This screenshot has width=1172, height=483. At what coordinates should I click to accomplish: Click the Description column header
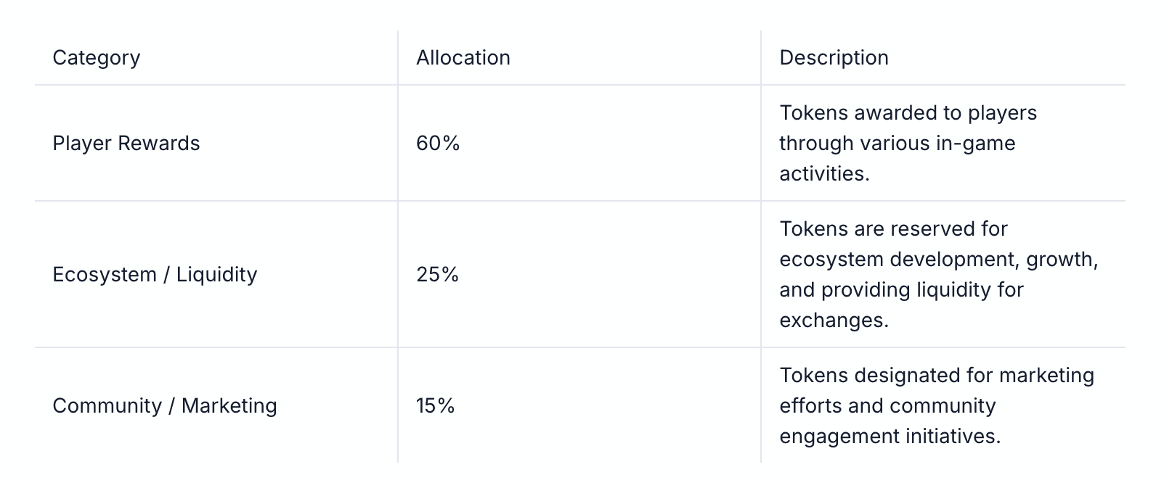point(834,58)
